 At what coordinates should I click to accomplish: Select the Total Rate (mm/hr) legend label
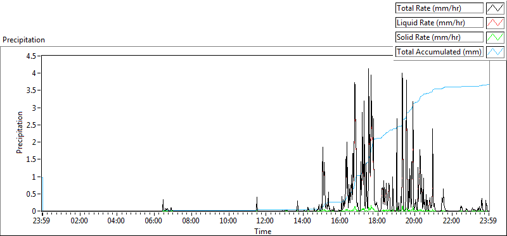439,8
